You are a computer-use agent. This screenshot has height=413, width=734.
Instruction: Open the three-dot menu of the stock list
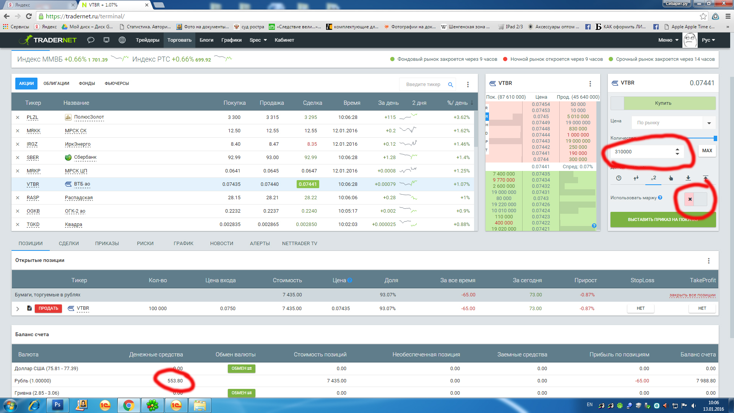point(468,85)
